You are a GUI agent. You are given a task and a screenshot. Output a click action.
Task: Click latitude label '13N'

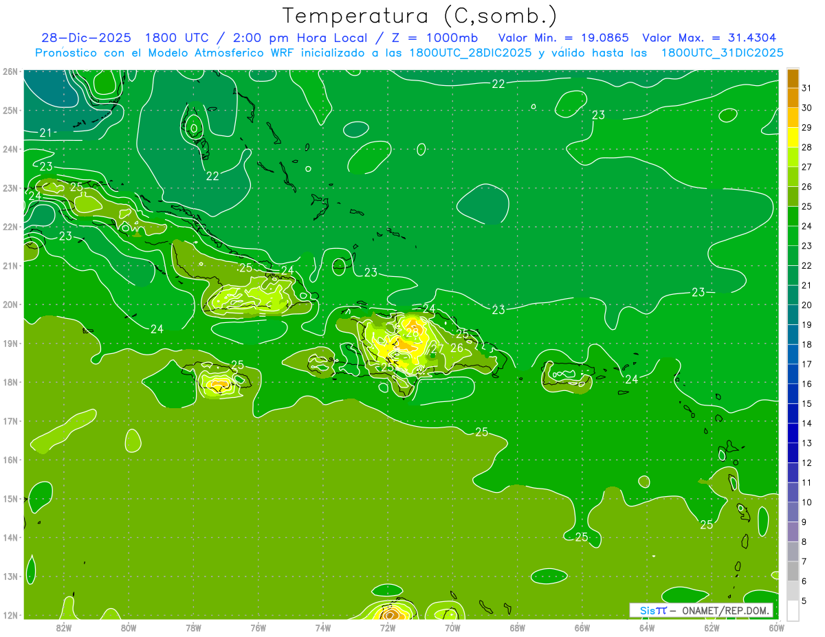pyautogui.click(x=10, y=577)
